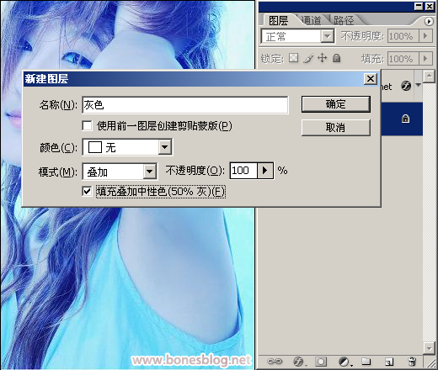Open the 颜色 dropdown showing 无
This screenshot has width=438, height=370.
click(127, 147)
